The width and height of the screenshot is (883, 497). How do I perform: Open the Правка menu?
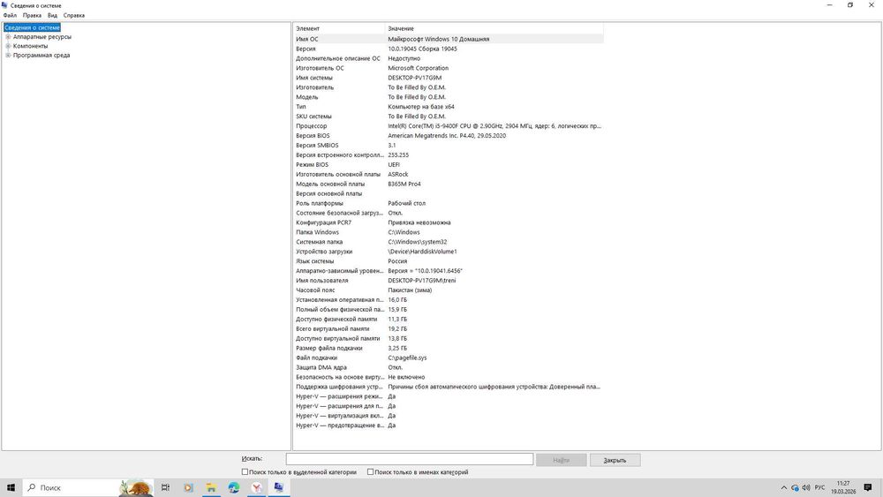point(32,15)
